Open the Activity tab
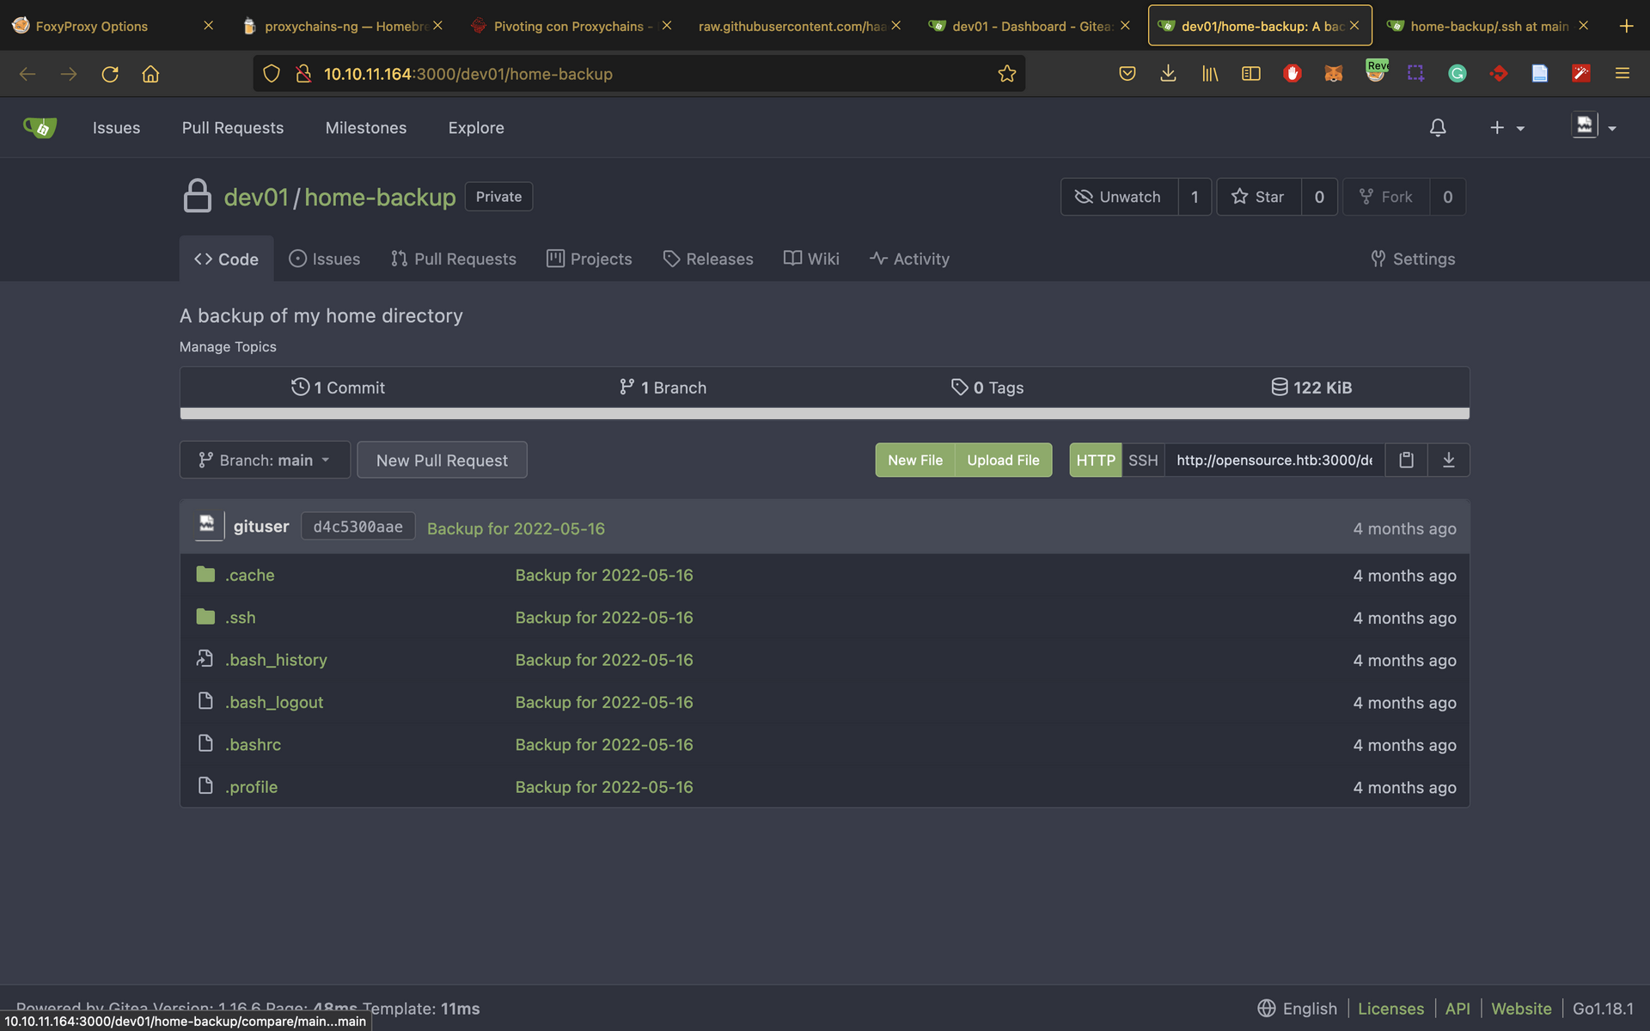1650x1031 pixels. 909,259
